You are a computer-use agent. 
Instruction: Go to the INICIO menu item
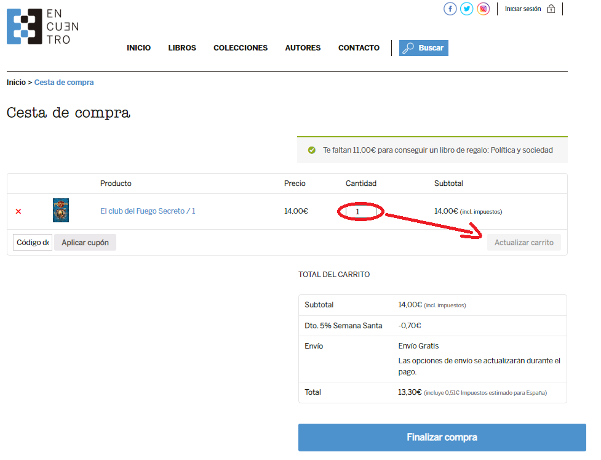(138, 48)
